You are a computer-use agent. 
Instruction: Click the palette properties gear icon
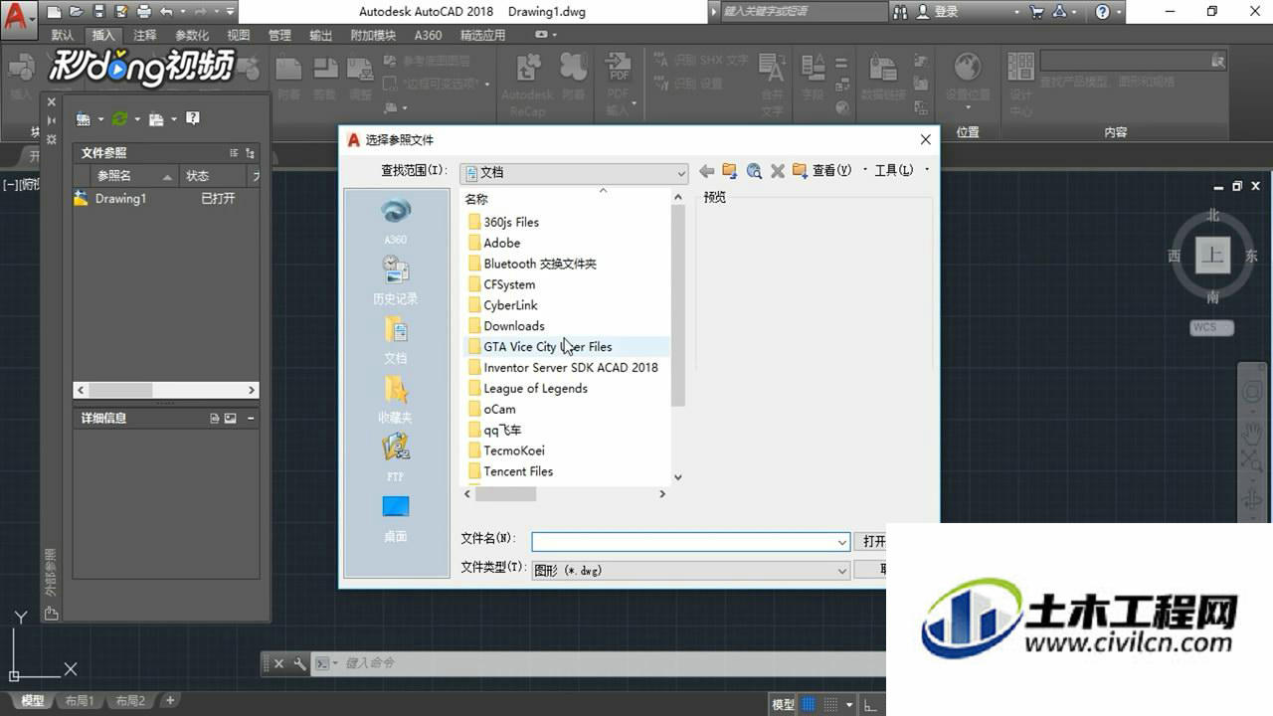pyautogui.click(x=52, y=139)
